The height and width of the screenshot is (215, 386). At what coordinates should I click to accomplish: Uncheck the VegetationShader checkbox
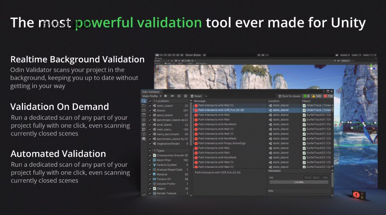click(x=150, y=144)
